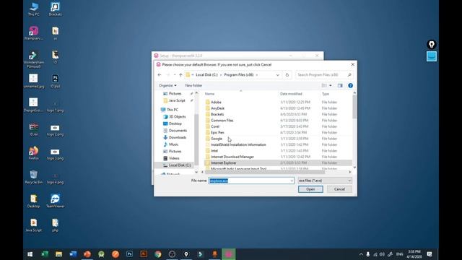462x260 pixels.
Task: Open Excel from the taskbar
Action: pyautogui.click(x=45, y=254)
